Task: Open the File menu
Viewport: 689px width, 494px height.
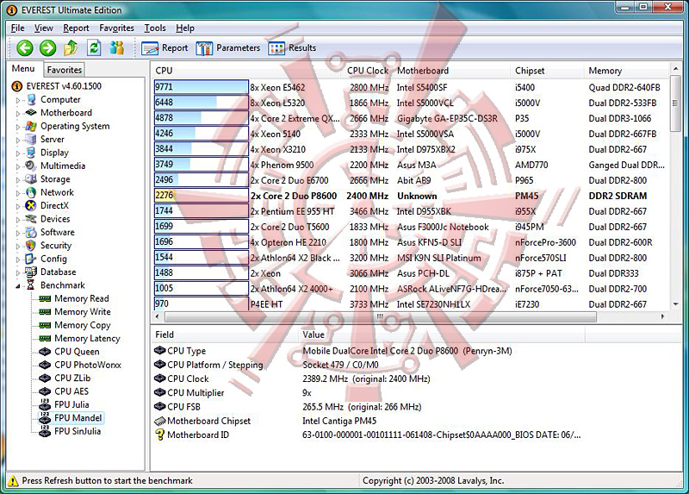Action: (x=17, y=28)
